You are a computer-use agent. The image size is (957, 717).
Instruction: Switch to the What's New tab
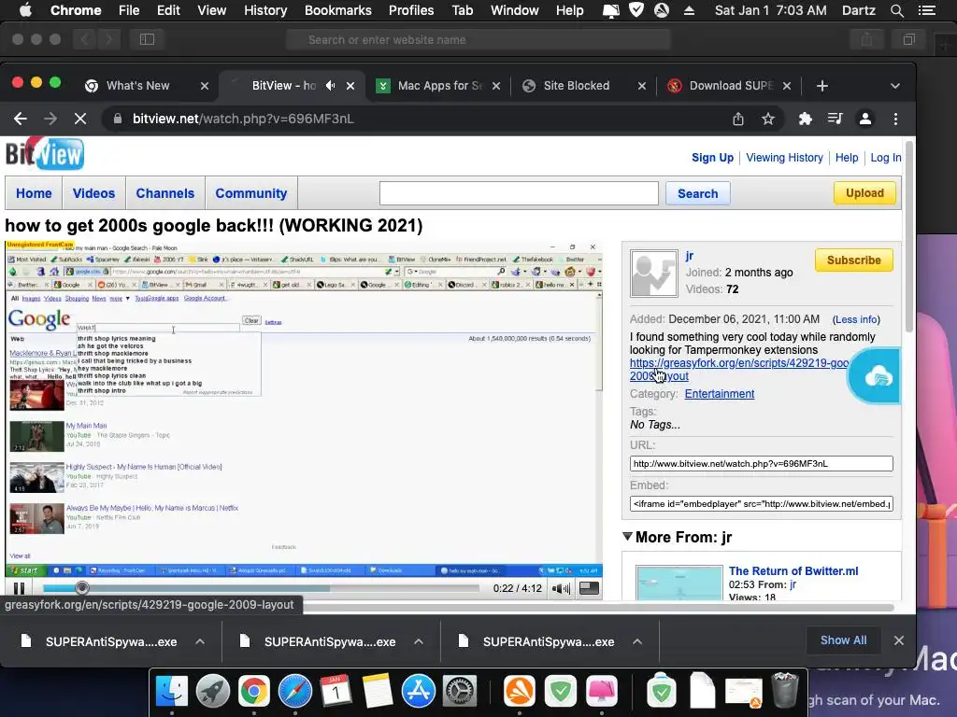138,86
